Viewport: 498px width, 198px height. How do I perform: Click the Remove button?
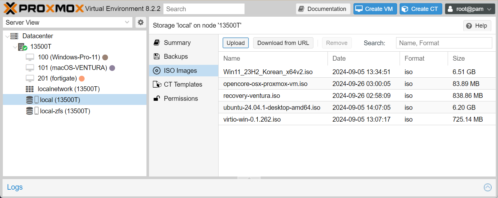point(337,43)
